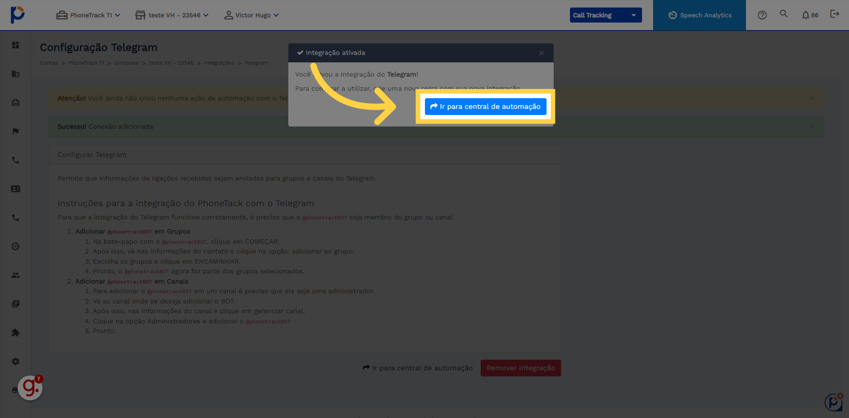This screenshot has height=418, width=849.
Task: Click the library pages icon in sidebar
Action: [x=15, y=304]
